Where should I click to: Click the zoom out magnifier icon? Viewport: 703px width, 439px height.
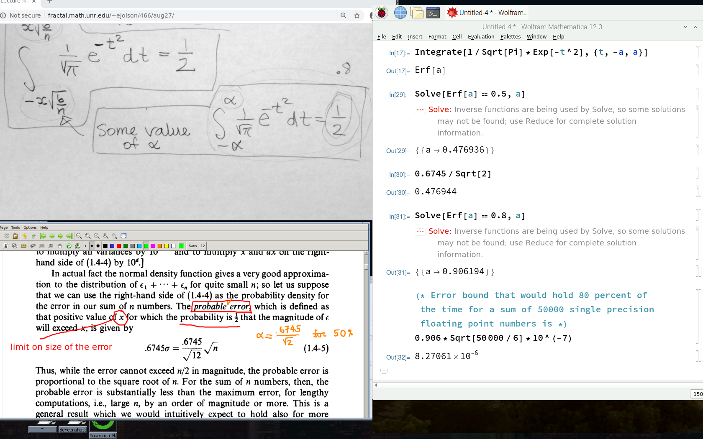[79, 236]
